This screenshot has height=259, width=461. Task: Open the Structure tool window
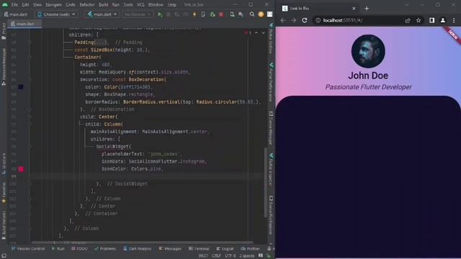click(x=4, y=165)
